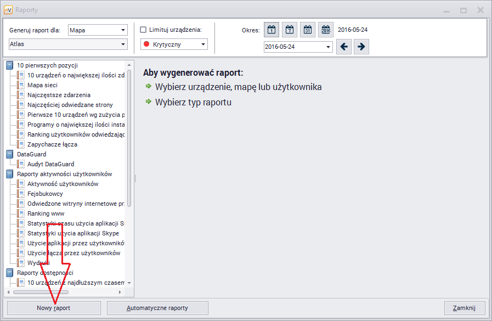This screenshot has width=492, height=321.
Task: Go to next period with right arrow
Action: click(361, 47)
